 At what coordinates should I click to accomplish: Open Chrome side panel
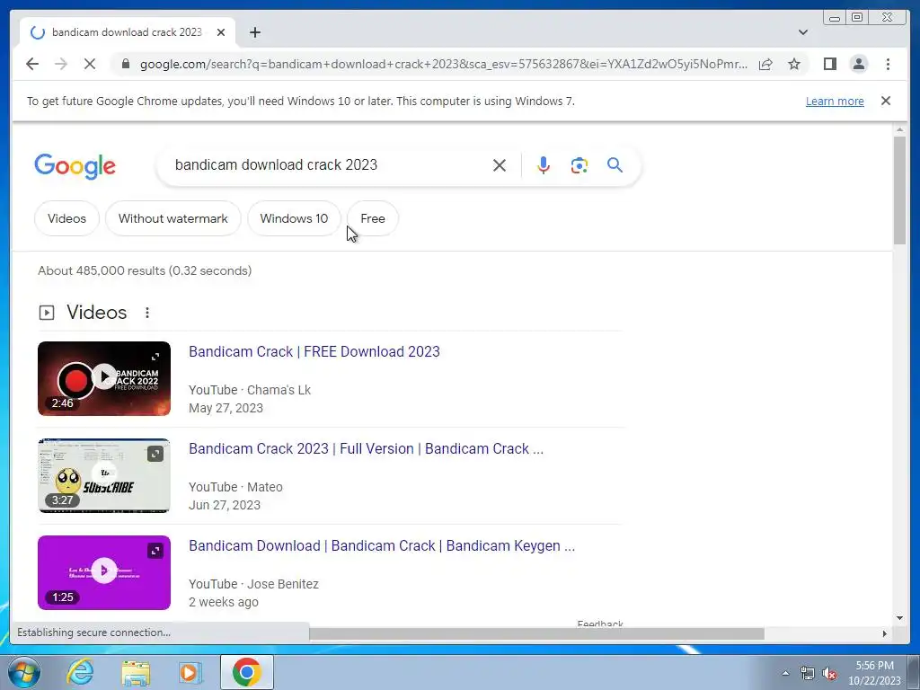coord(829,64)
